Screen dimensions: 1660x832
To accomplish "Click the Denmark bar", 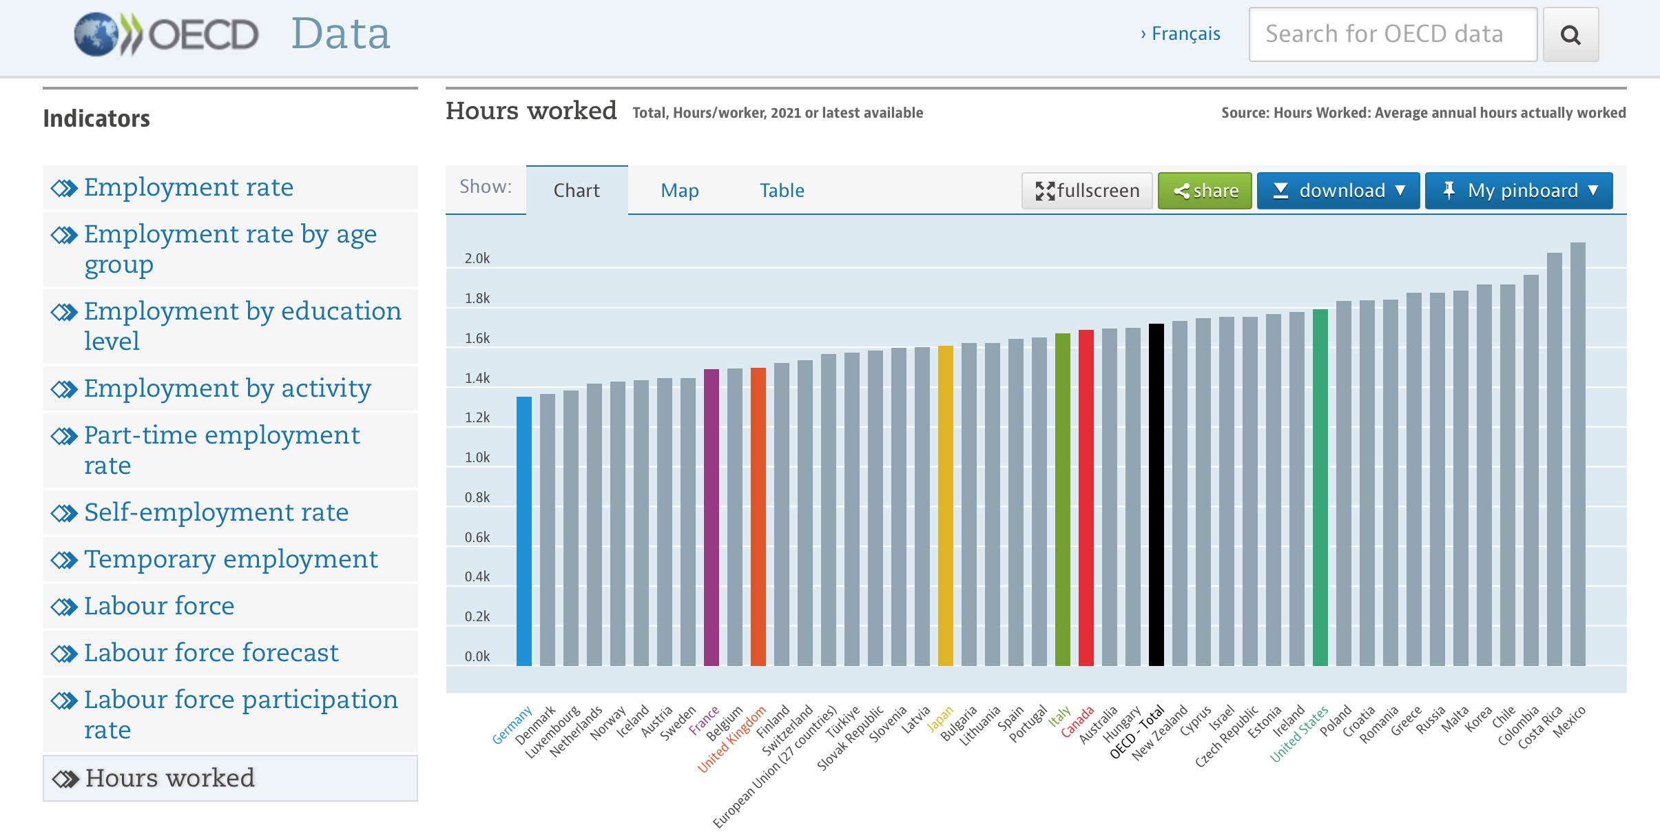I will pos(548,530).
